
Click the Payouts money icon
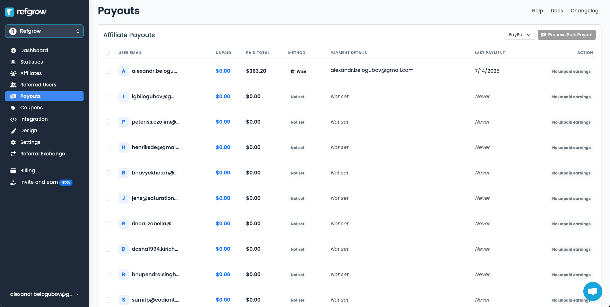tap(13, 96)
